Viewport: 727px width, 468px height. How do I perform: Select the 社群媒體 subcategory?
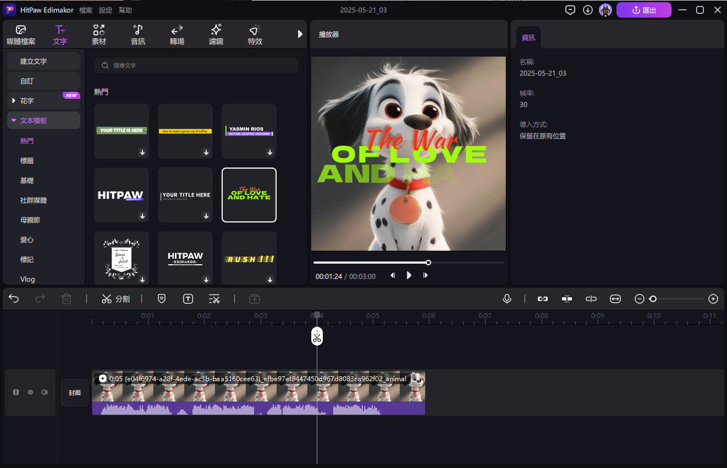[34, 200]
